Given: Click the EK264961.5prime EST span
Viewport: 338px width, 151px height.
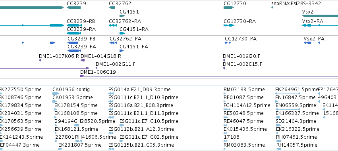Looking at the screenshot, I should [288, 94].
